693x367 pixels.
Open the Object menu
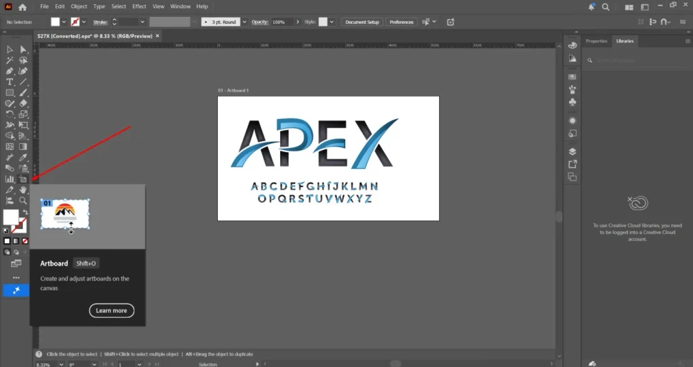pos(79,7)
